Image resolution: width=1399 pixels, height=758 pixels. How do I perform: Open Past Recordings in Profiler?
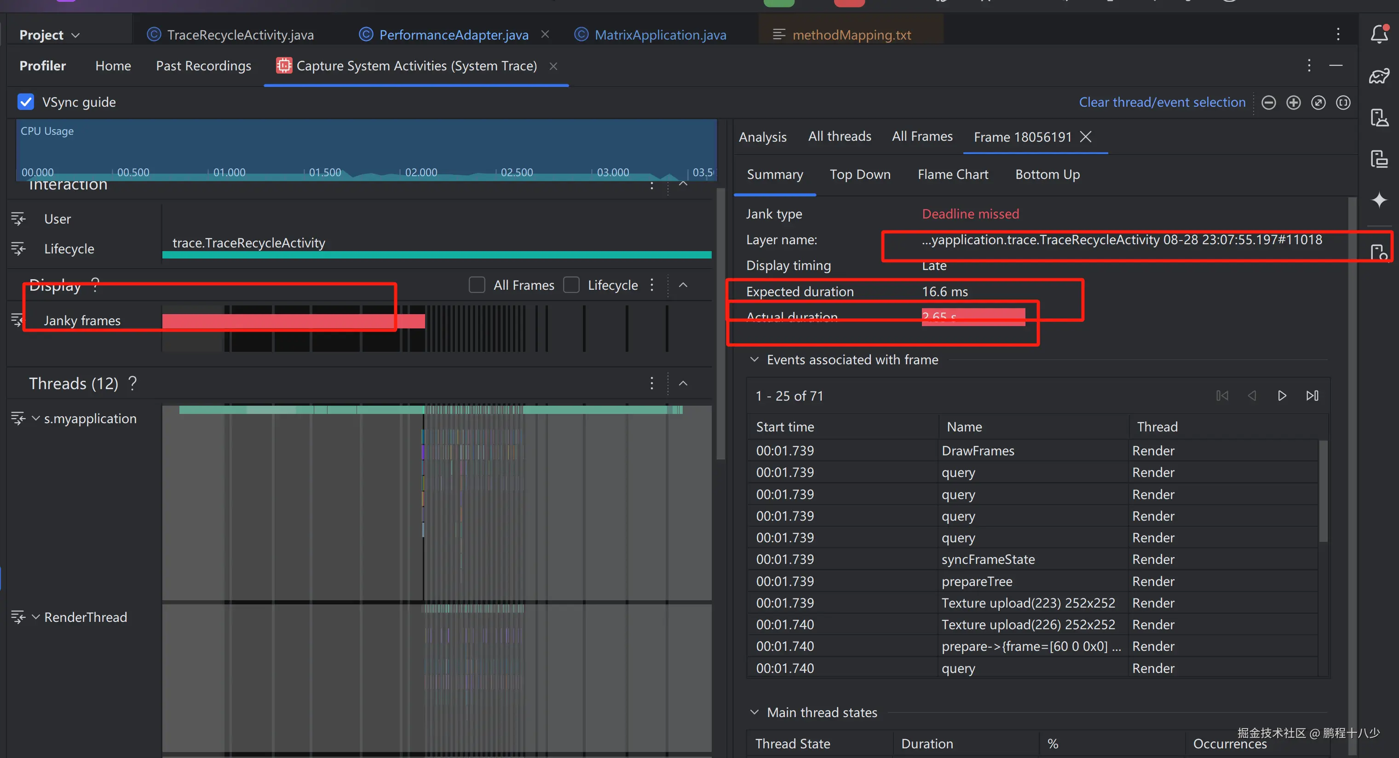(x=203, y=66)
